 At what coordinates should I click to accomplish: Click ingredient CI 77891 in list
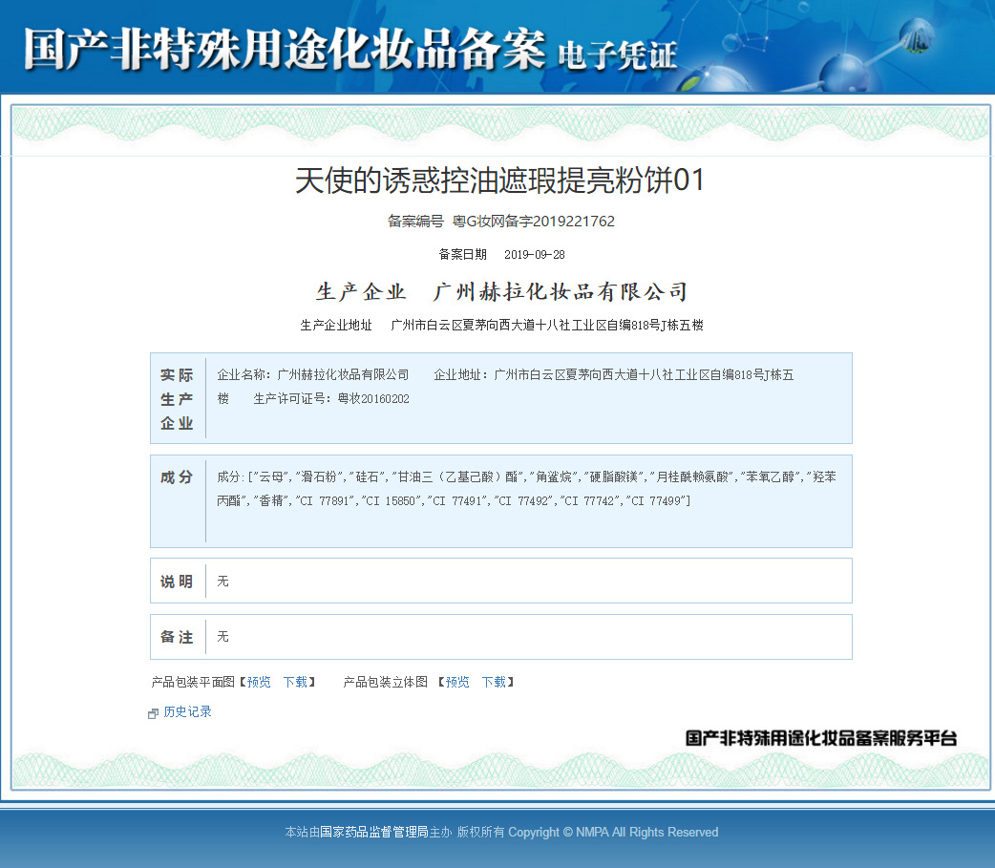[325, 501]
